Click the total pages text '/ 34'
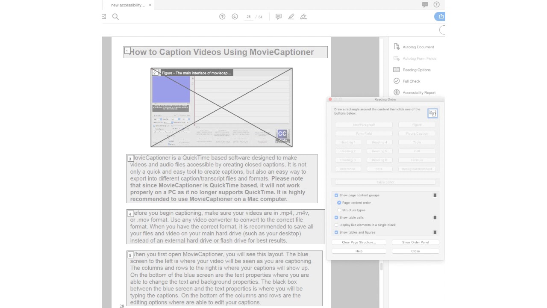Screen dimensions: 547x308 259,17
